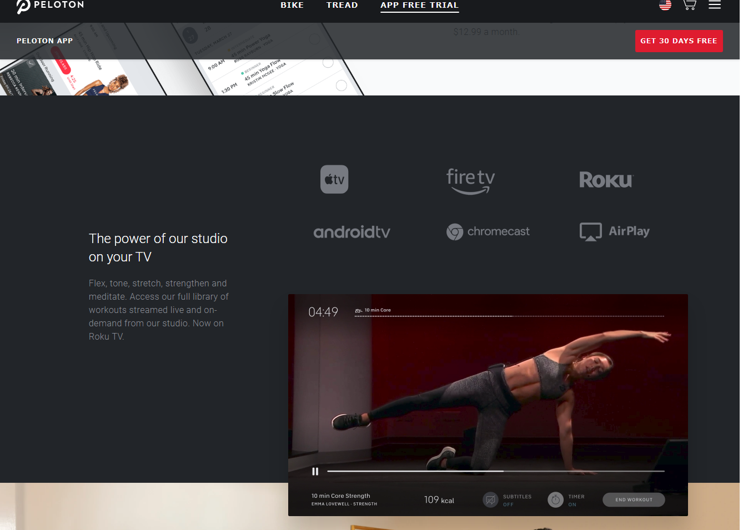This screenshot has width=748, height=530.
Task: Open the hamburger menu
Action: pyautogui.click(x=715, y=4)
